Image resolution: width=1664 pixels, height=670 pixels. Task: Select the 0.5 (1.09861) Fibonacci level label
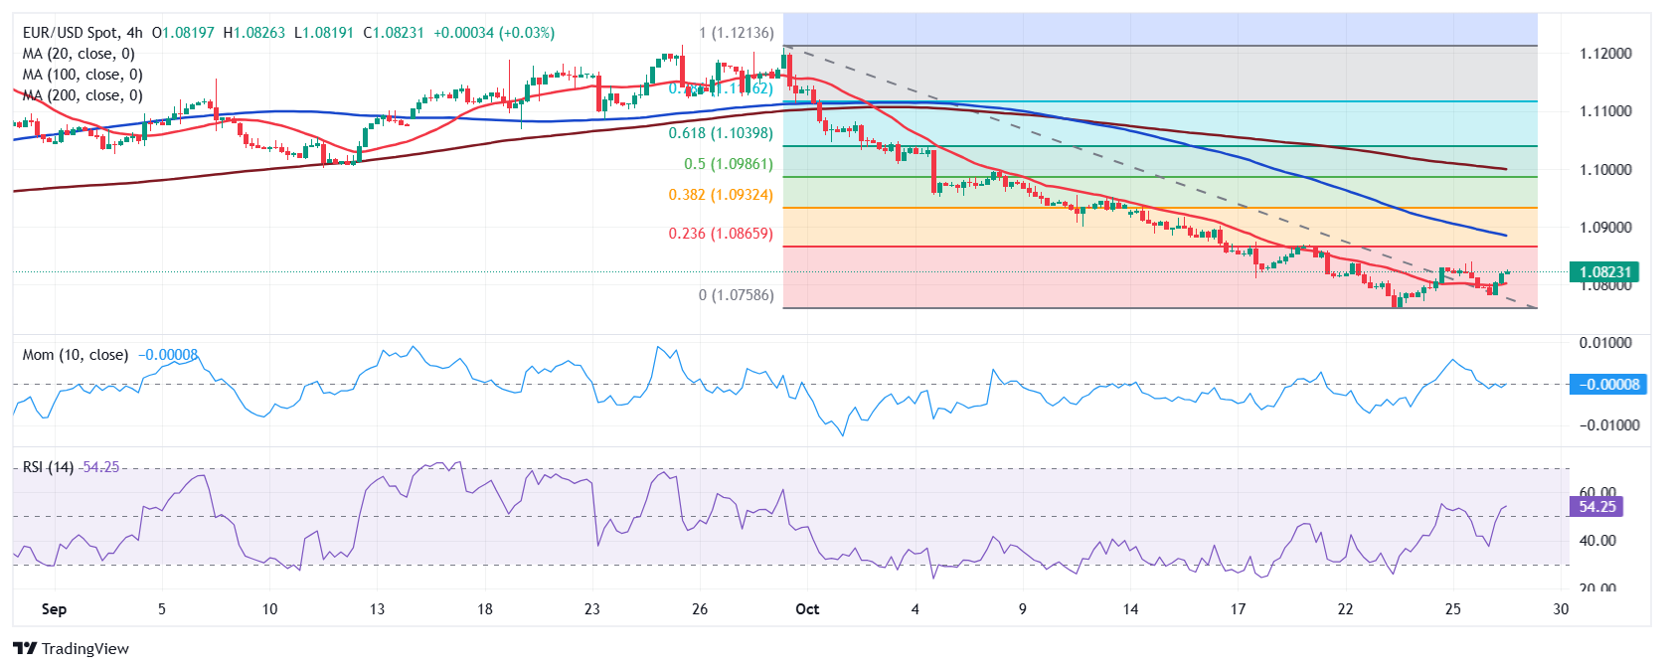point(728,164)
